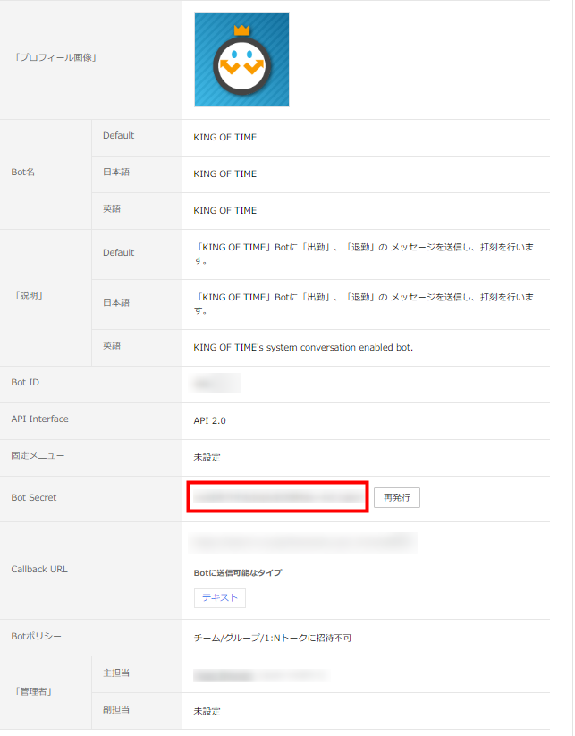Open the KING OF TIME profile image
The height and width of the screenshot is (736, 575).
click(x=241, y=60)
